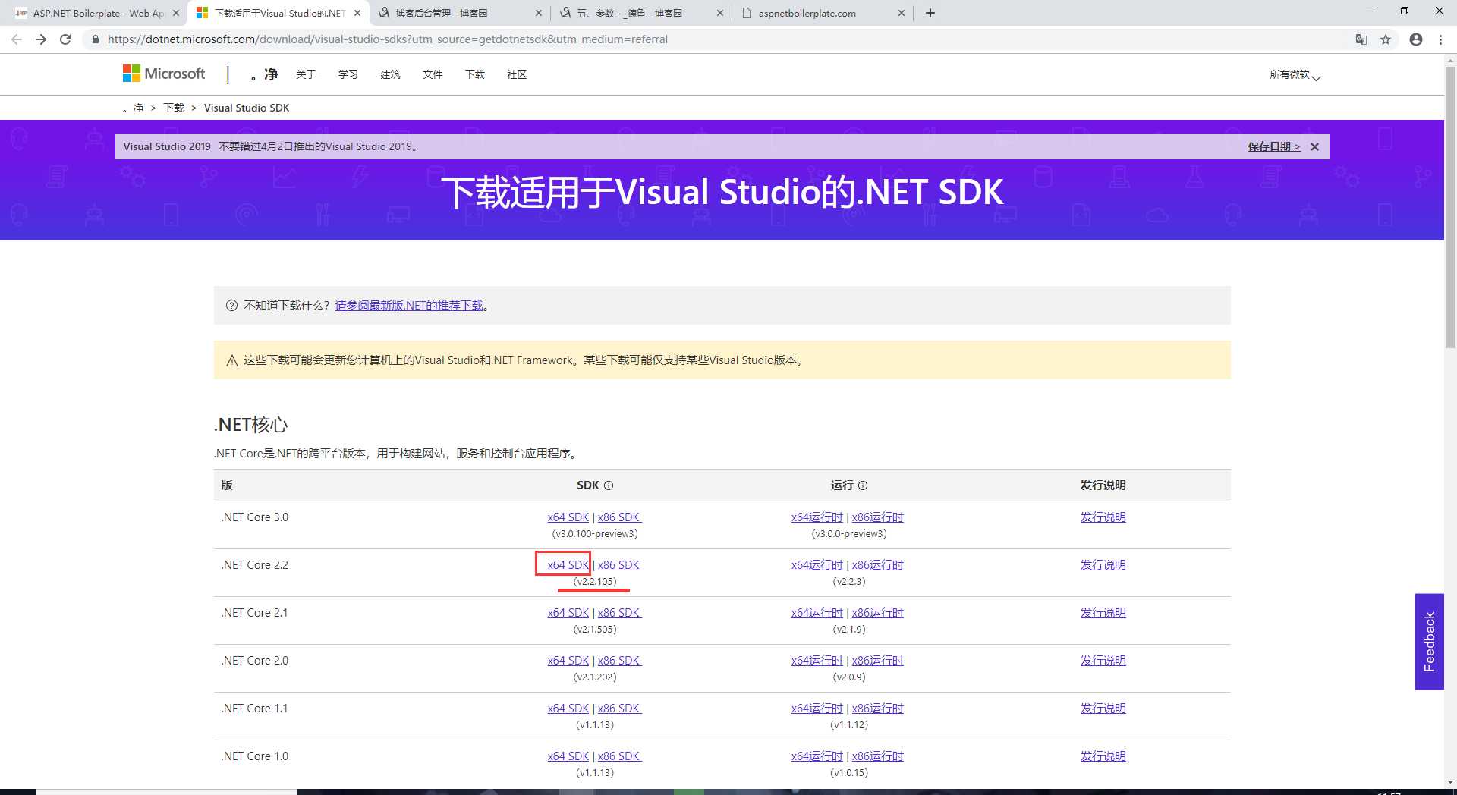Click the browser forward arrow

41,39
